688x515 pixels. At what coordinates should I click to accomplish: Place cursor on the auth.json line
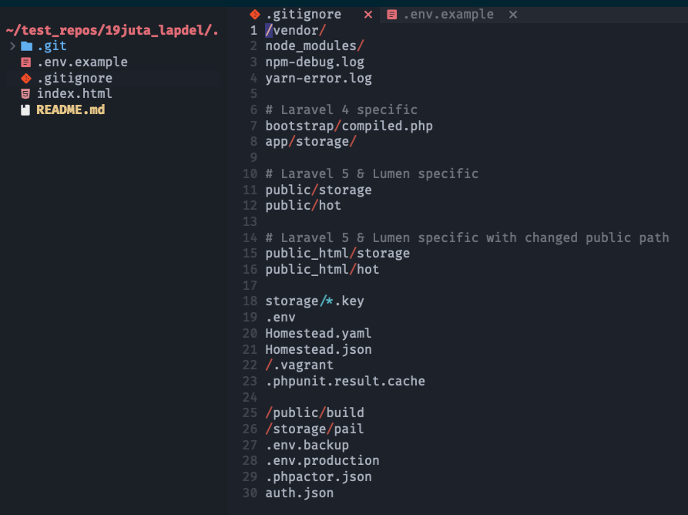click(x=299, y=493)
